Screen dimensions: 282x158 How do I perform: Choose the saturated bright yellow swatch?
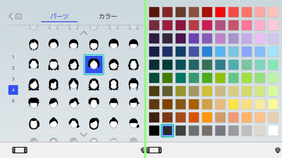(x=234, y=104)
